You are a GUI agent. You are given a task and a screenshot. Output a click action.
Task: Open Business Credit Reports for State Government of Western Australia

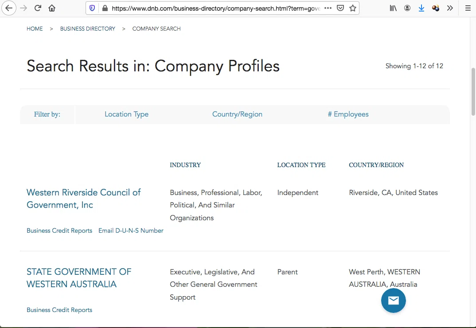[x=59, y=310]
